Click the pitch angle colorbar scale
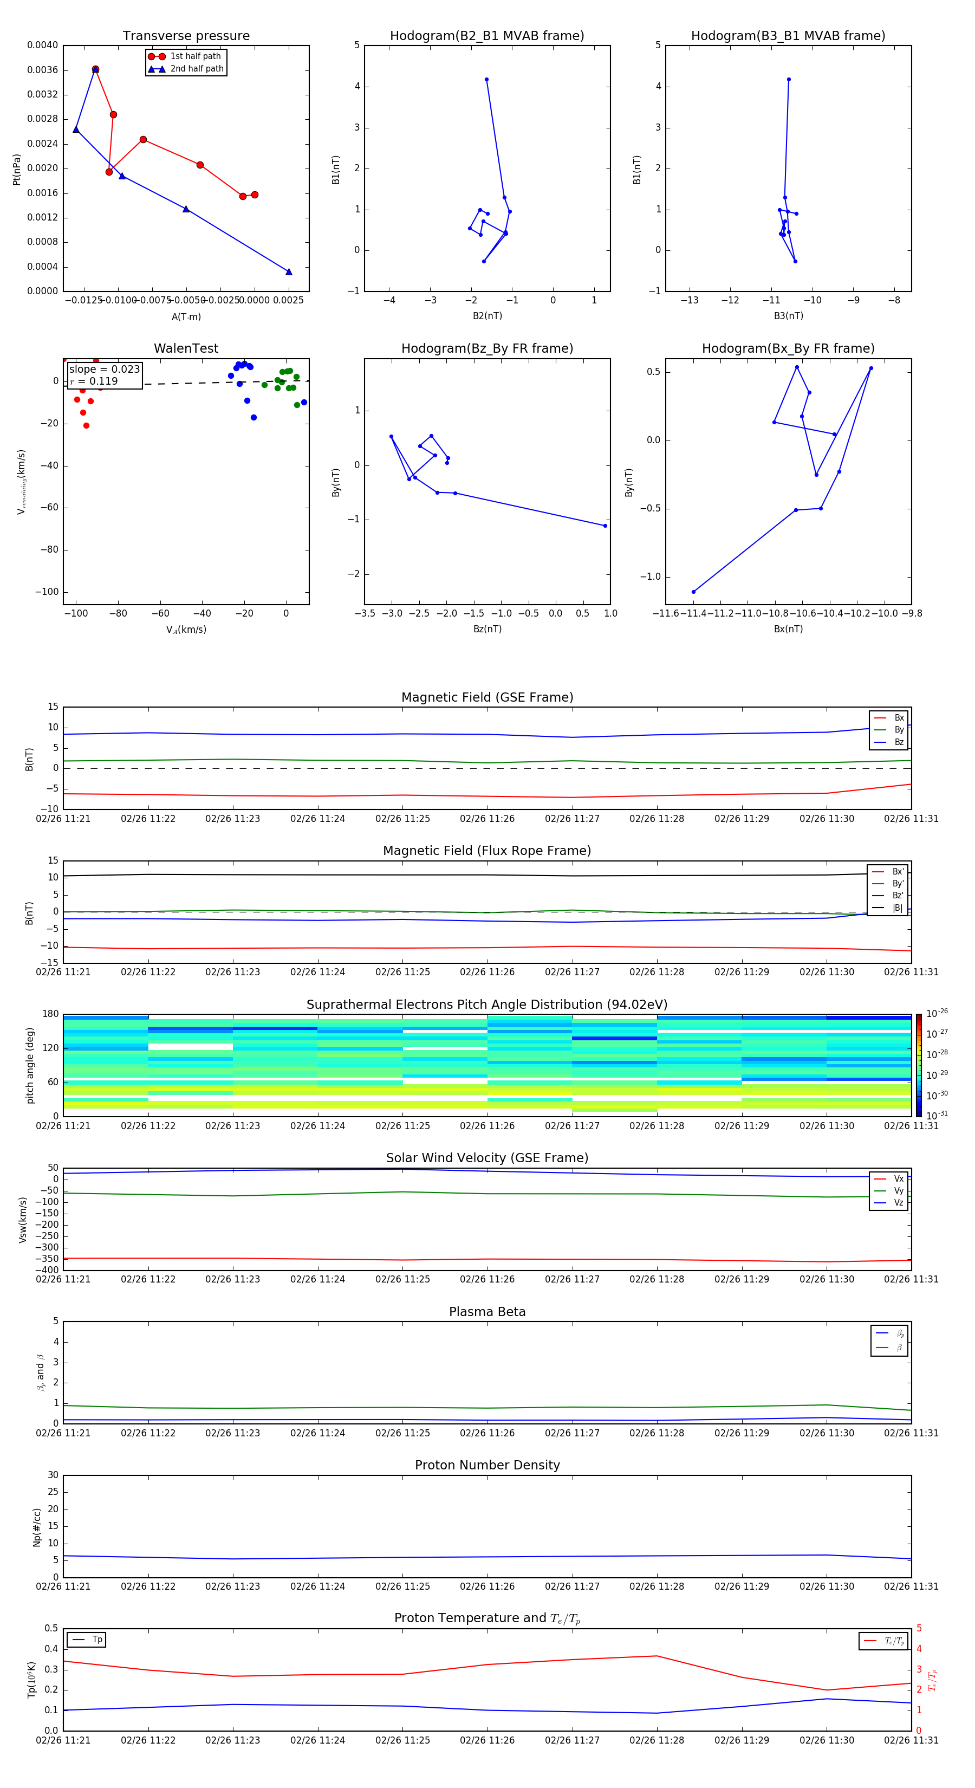The height and width of the screenshot is (1788, 975). tap(919, 1065)
